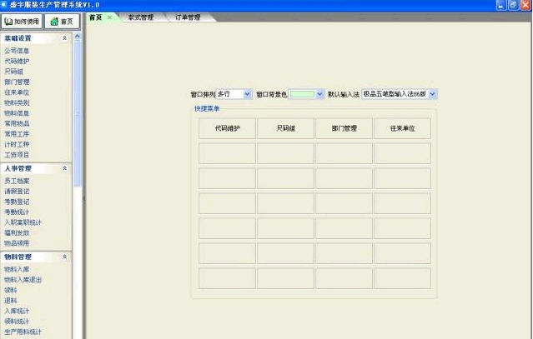Viewport: 533px width, 339px height.
Task: Open 领料统计 under 物料管理
Action: point(17,322)
